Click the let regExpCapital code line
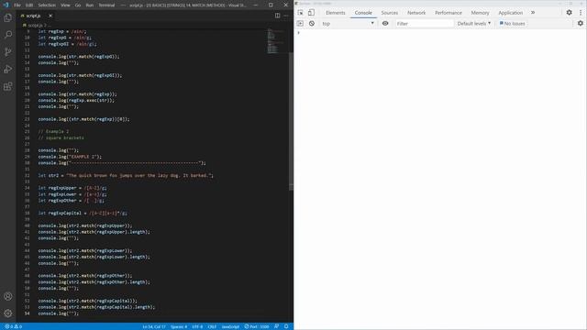Viewport: 587px width, 330px height. click(x=83, y=213)
